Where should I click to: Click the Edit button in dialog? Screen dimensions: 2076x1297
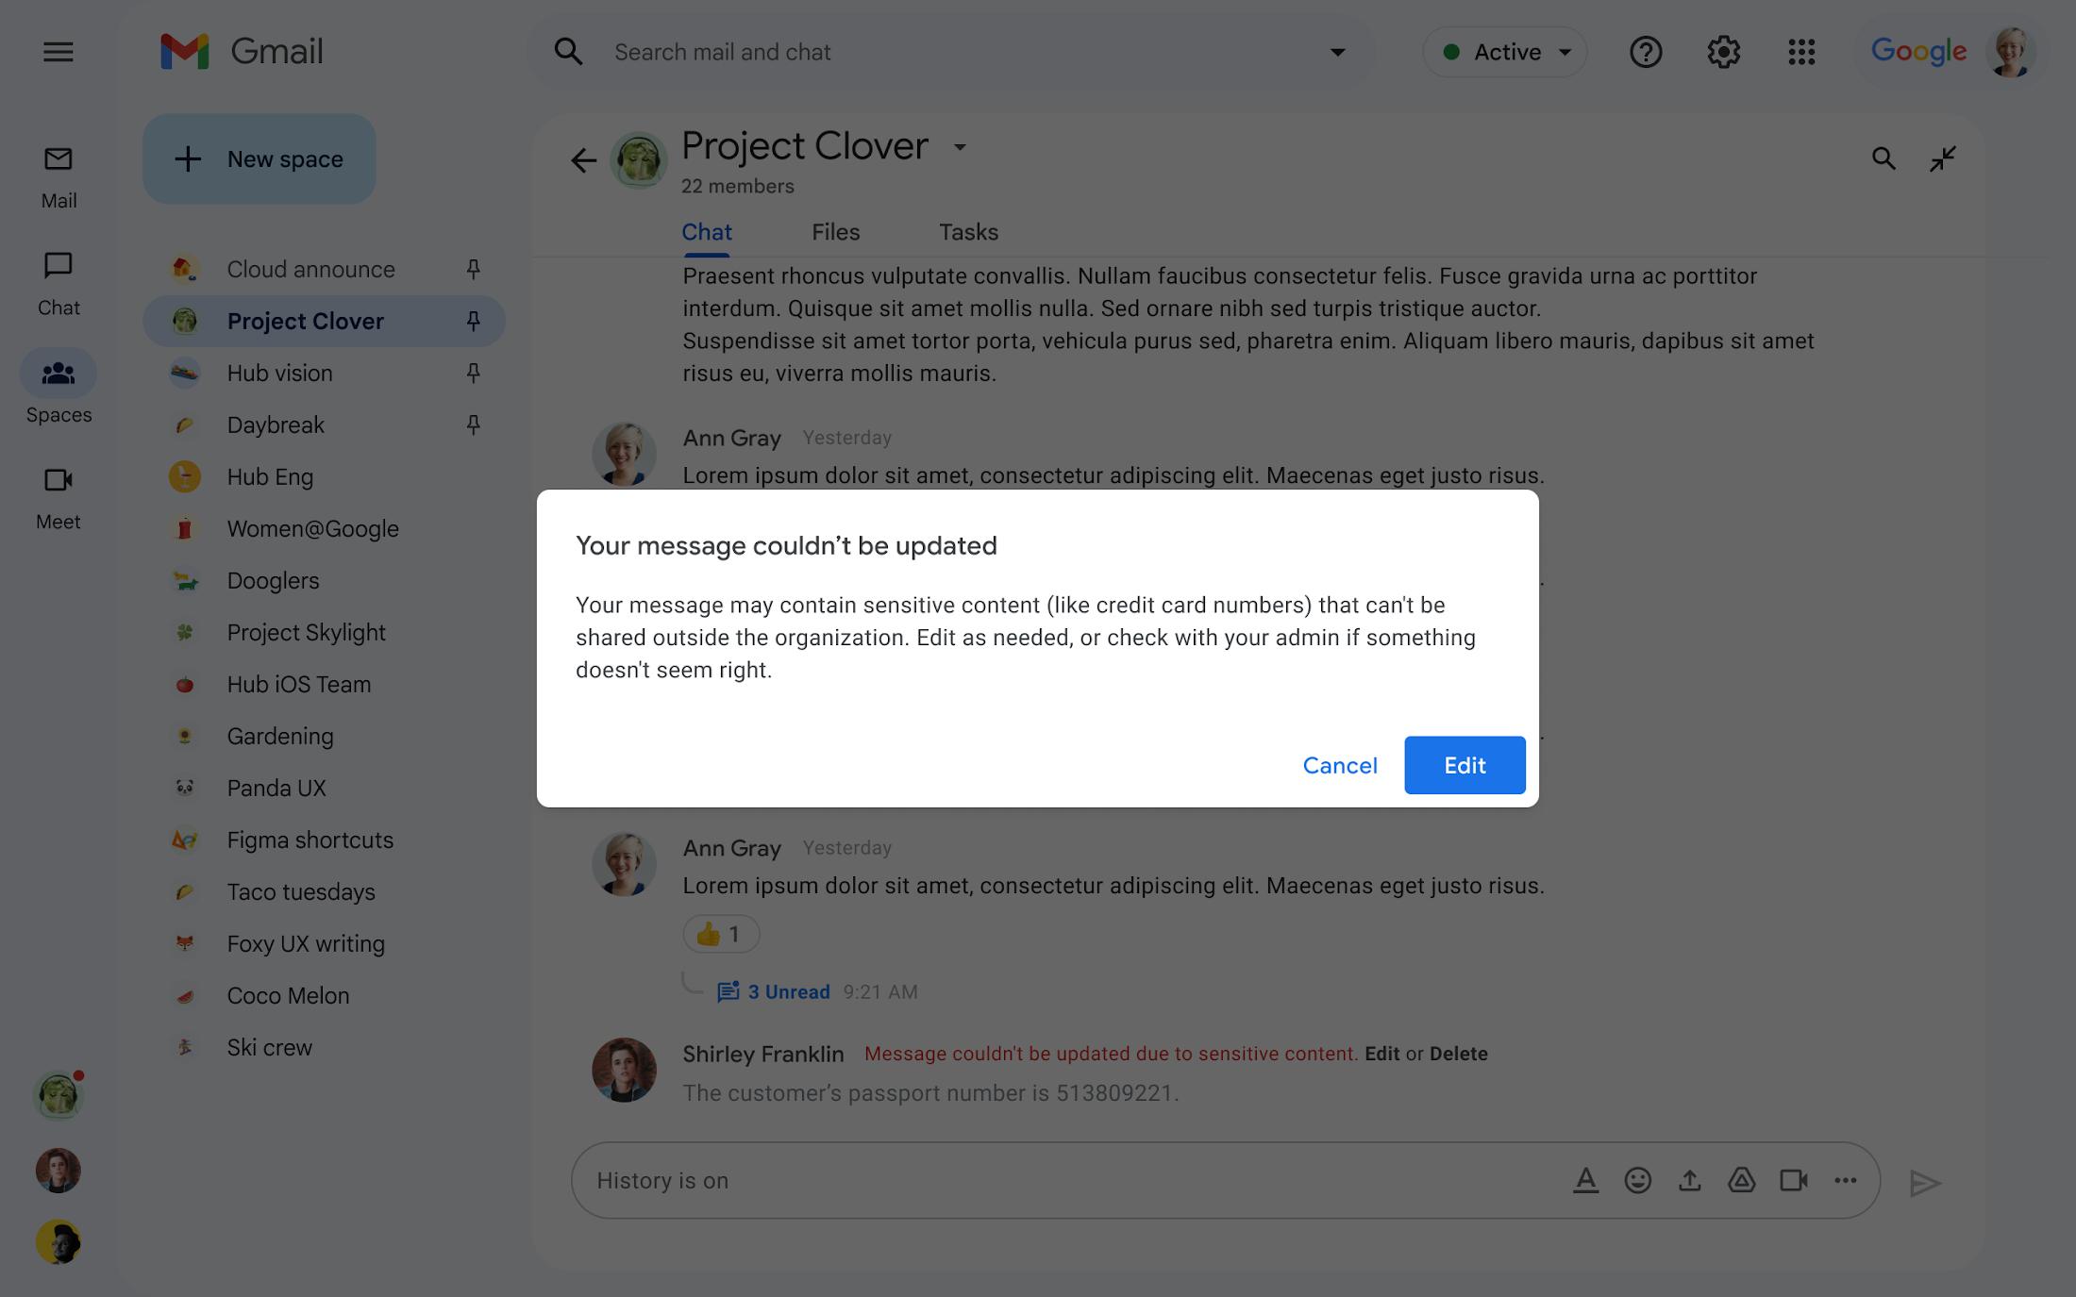1465,763
